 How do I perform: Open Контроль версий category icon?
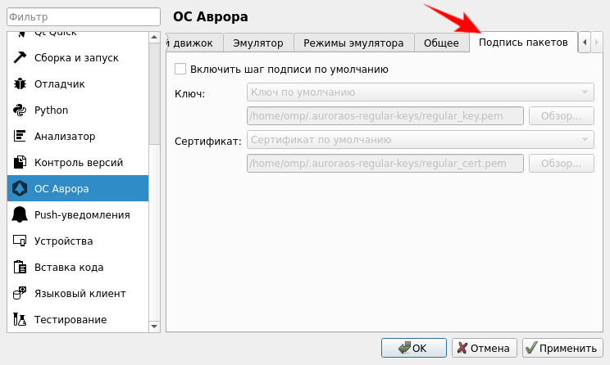20,163
